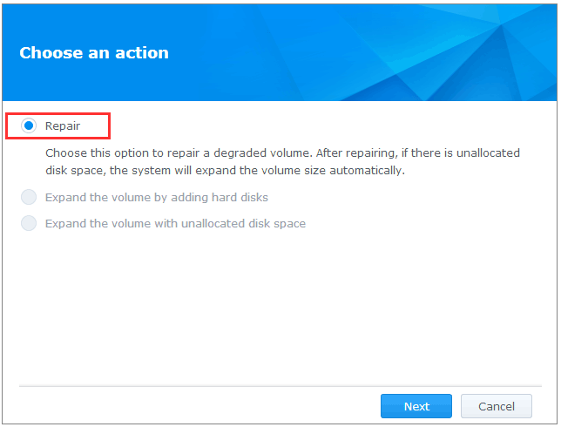Click 'Expand the volume with unallocated disk space' label
Image resolution: width=561 pixels, height=427 pixels.
[x=175, y=223]
